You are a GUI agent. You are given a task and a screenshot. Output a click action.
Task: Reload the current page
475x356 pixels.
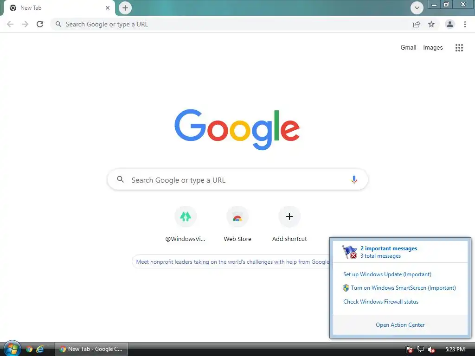point(40,24)
